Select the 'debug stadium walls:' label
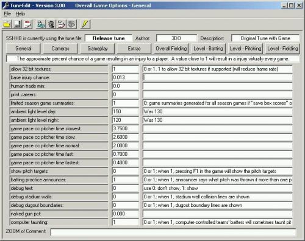 pyautogui.click(x=59, y=197)
